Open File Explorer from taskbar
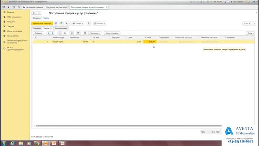 [21, 143]
